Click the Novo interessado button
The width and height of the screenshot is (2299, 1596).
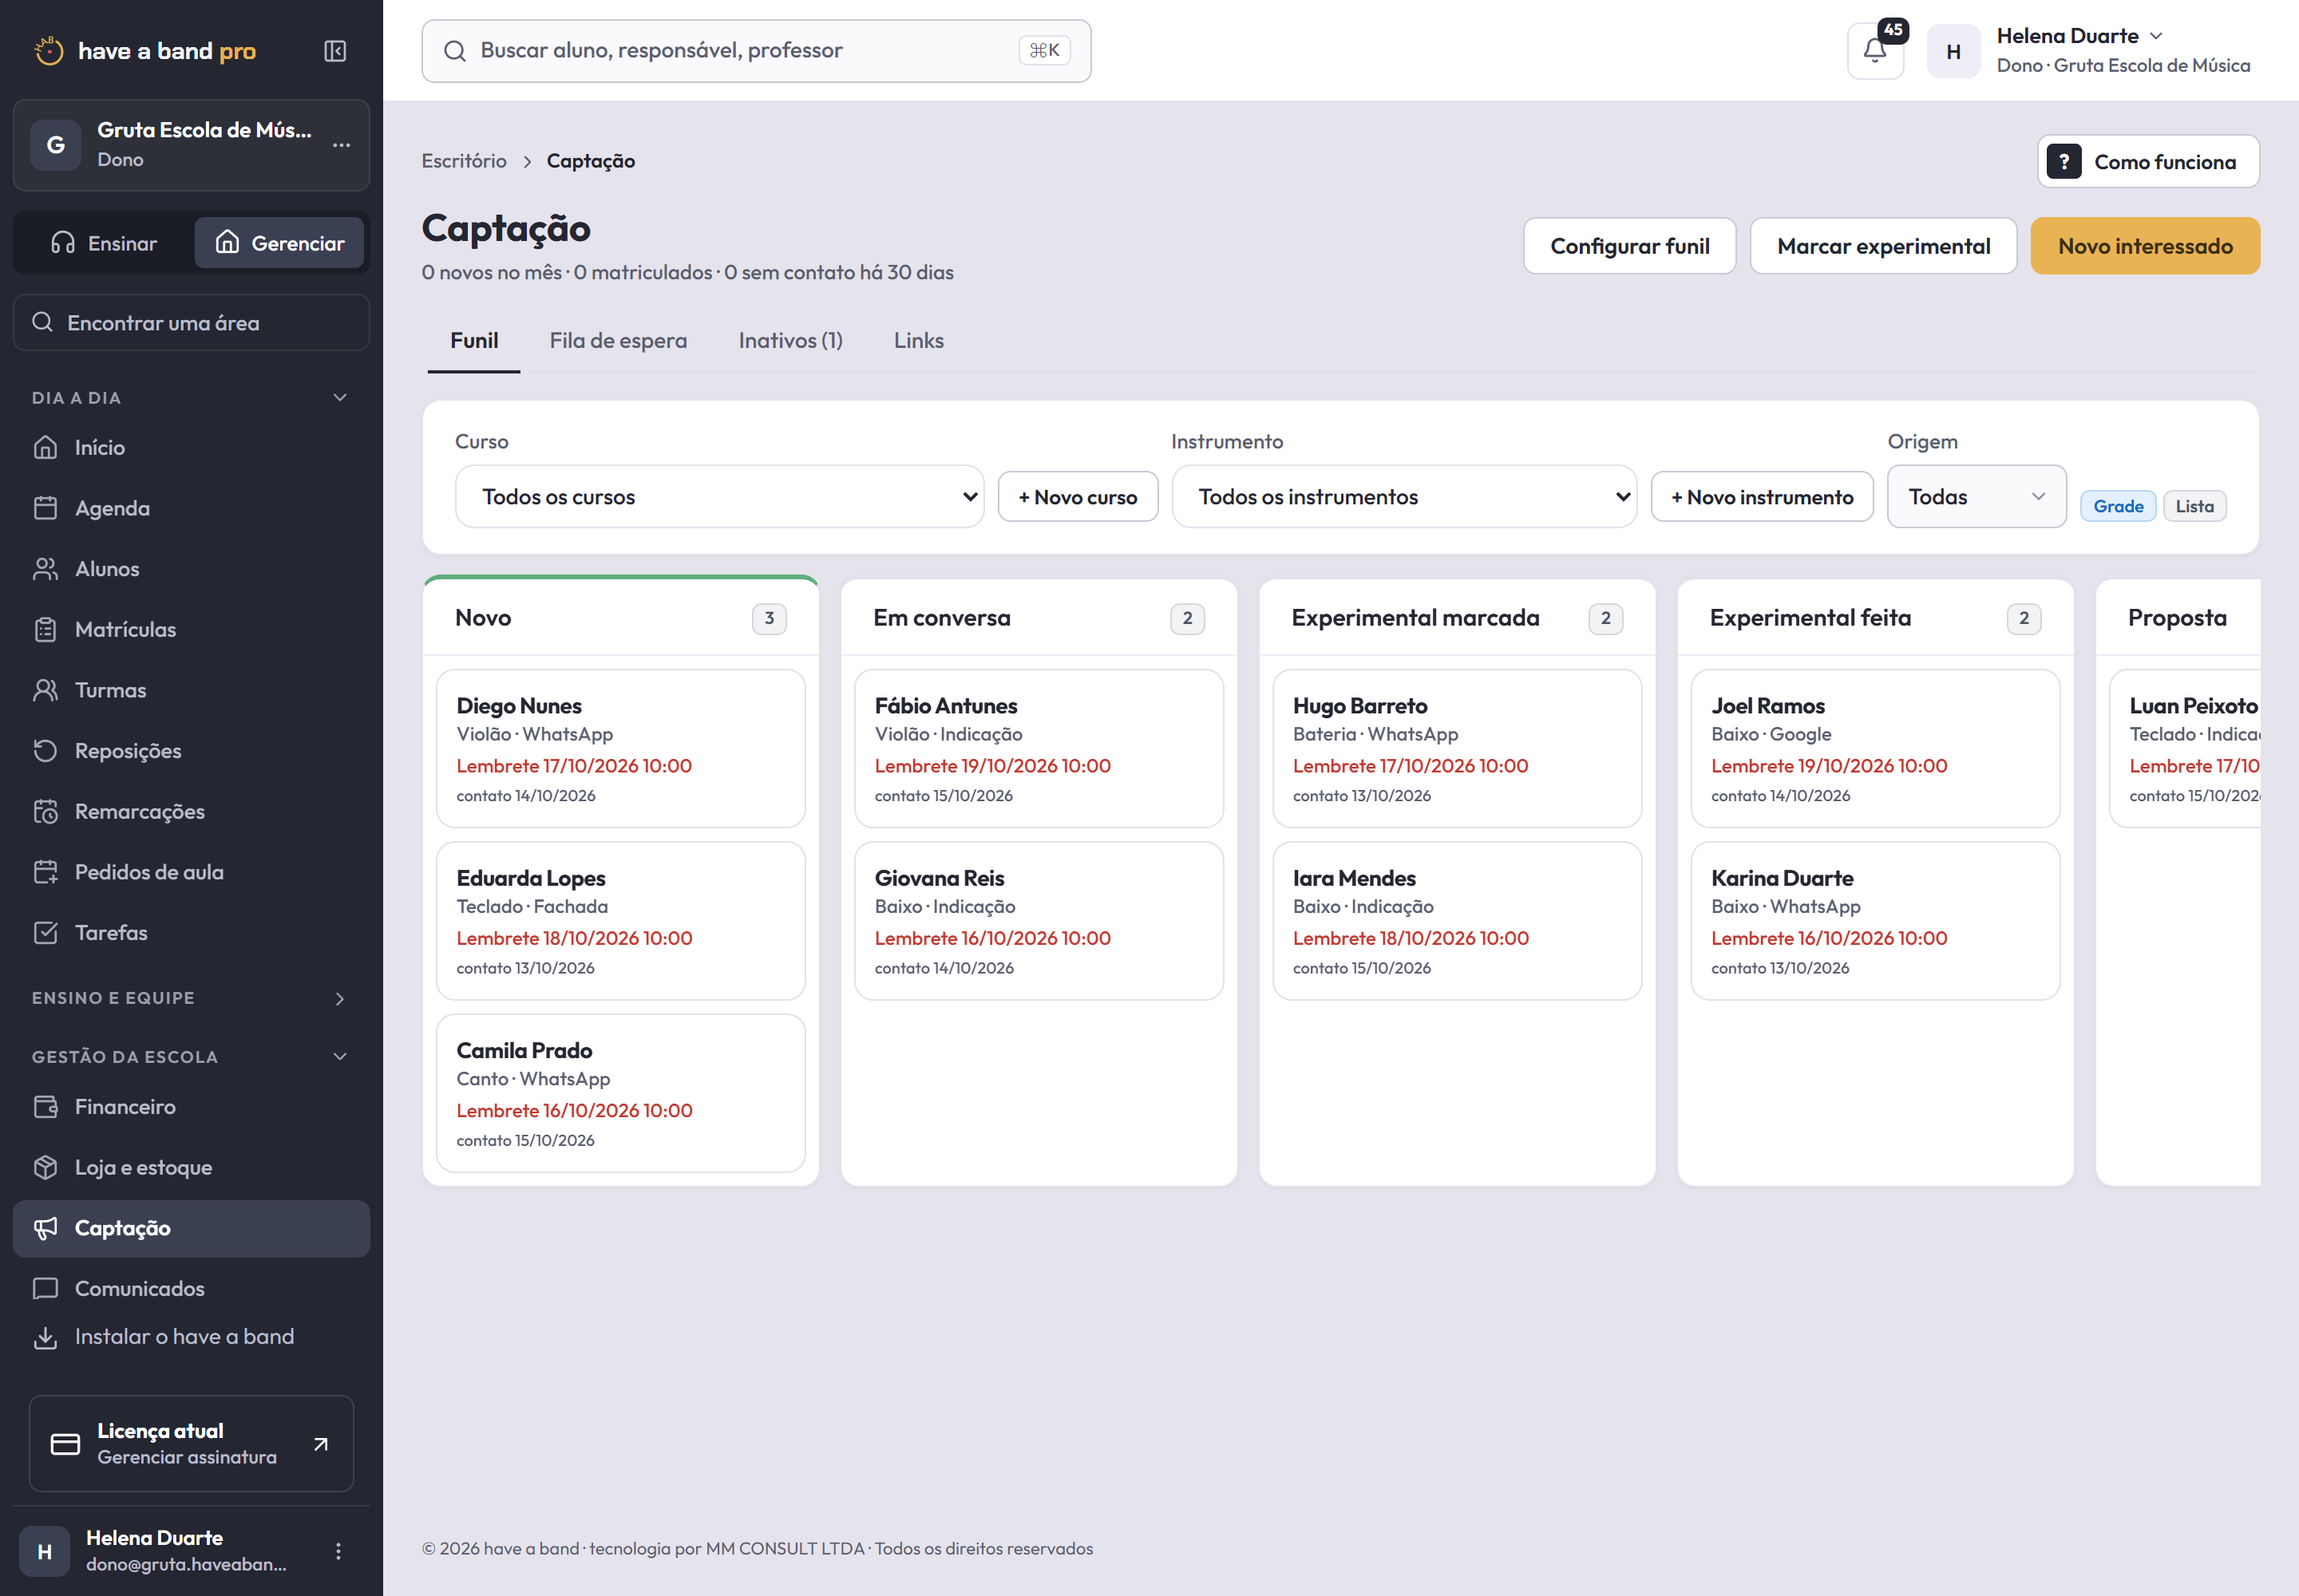click(x=2145, y=246)
